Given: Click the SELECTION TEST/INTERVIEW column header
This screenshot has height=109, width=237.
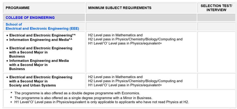Looking at the screenshot, I should (x=216, y=8).
